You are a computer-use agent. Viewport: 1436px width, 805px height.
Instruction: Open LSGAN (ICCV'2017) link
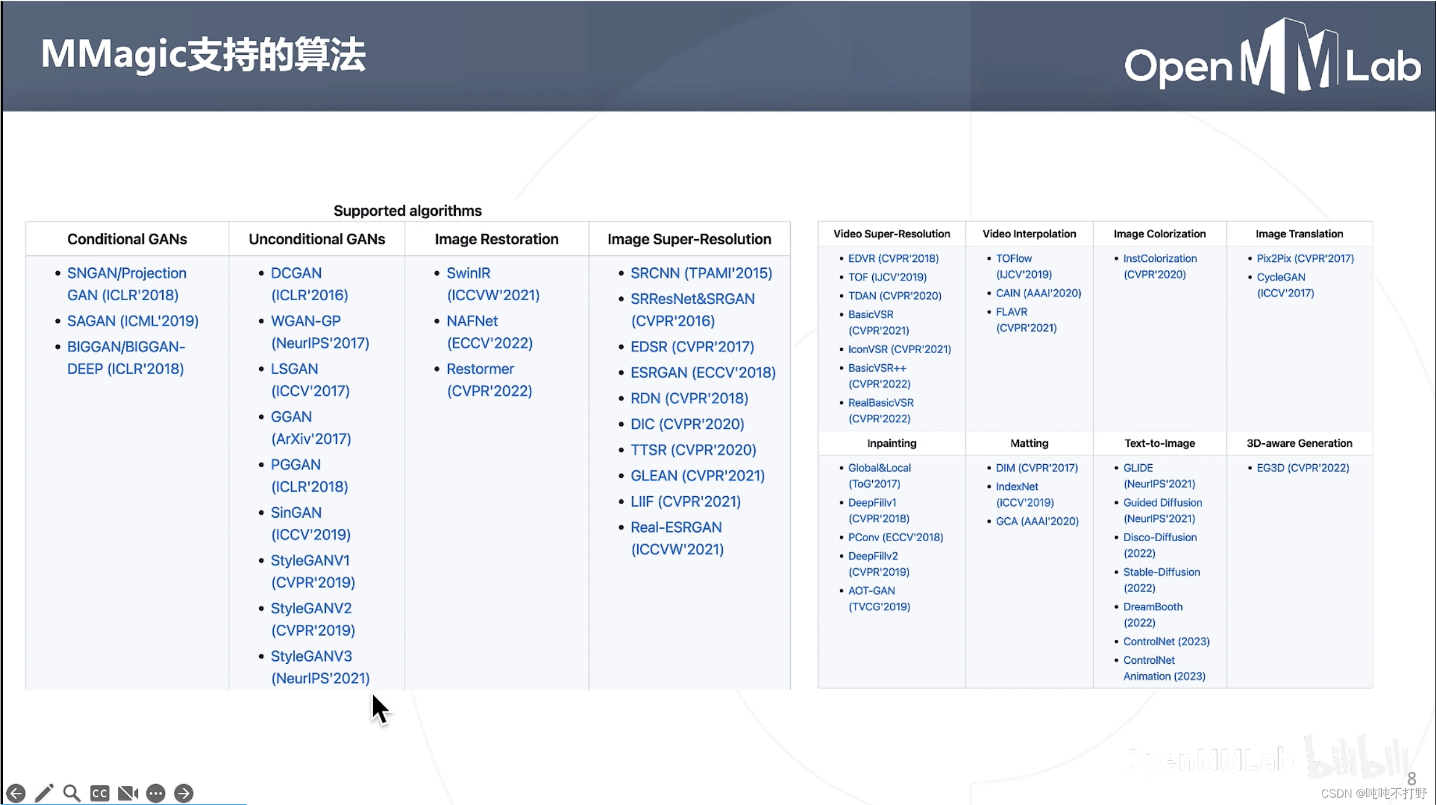click(310, 380)
